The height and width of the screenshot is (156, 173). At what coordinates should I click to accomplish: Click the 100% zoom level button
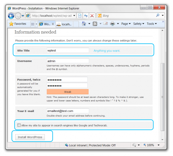point(149,145)
